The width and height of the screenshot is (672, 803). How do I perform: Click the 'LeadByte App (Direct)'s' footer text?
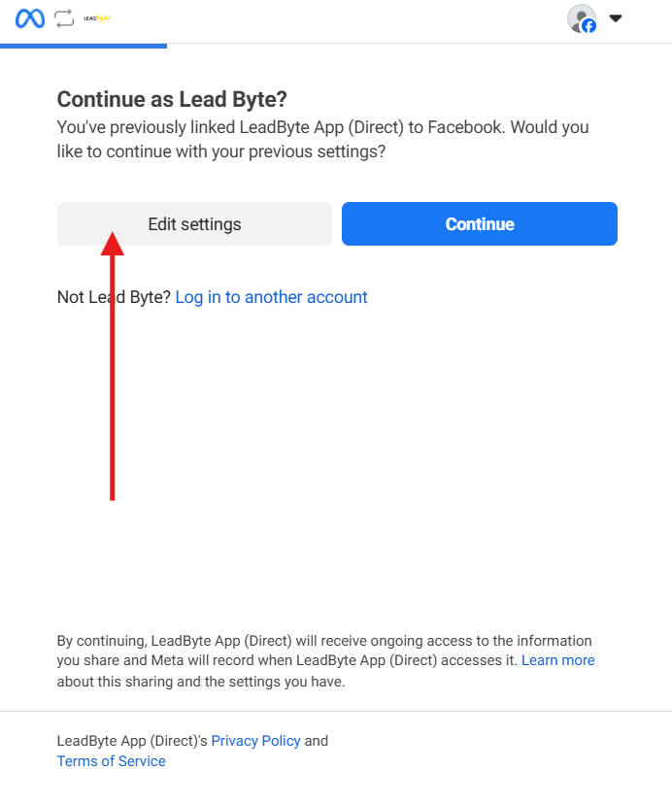click(x=132, y=741)
